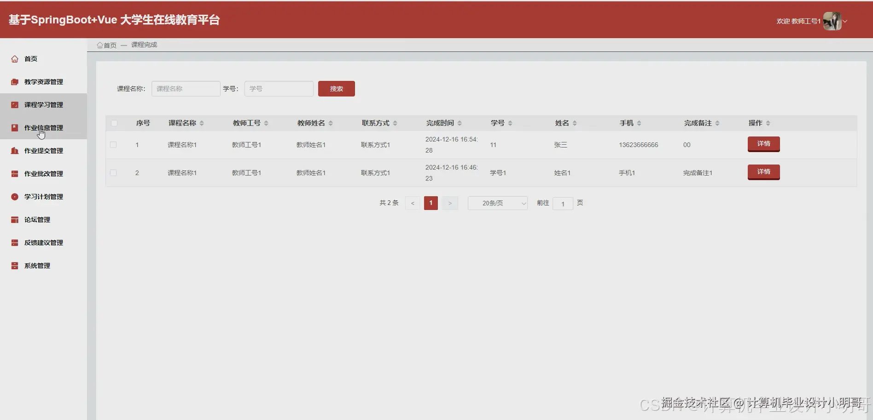Image resolution: width=873 pixels, height=420 pixels.
Task: Sort the table by 教师工号 column
Action: coord(266,123)
